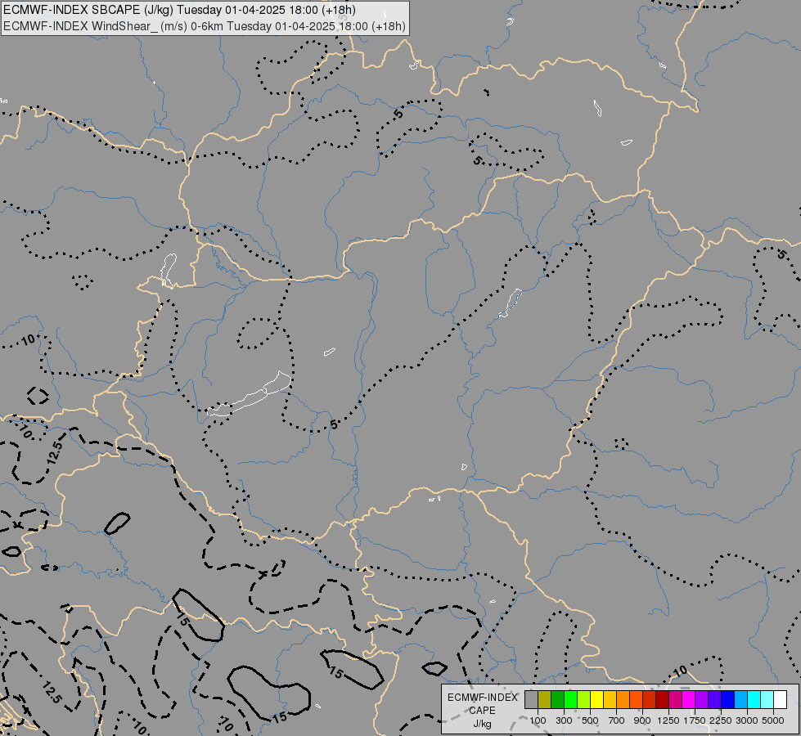
Task: Click the legend value label 2250
Action: click(720, 720)
